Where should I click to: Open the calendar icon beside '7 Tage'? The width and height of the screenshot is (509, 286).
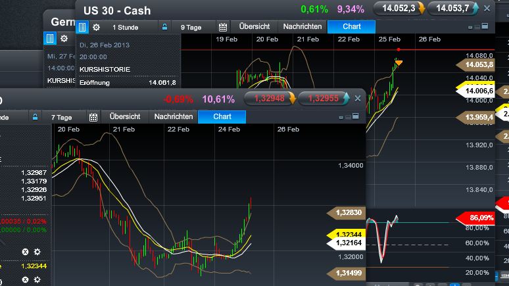tap(93, 117)
